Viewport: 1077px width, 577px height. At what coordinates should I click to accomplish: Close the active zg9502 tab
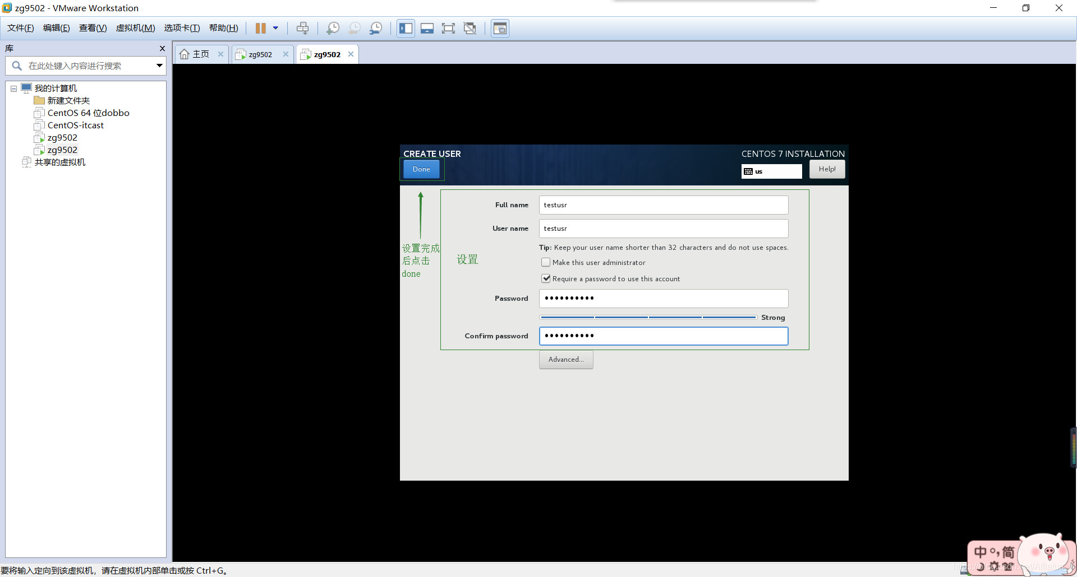pyautogui.click(x=351, y=54)
